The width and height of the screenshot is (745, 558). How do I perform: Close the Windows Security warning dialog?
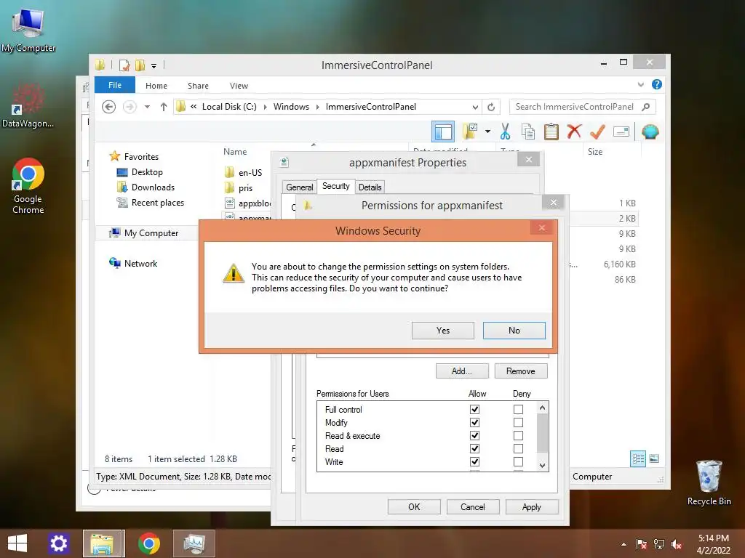coord(541,227)
